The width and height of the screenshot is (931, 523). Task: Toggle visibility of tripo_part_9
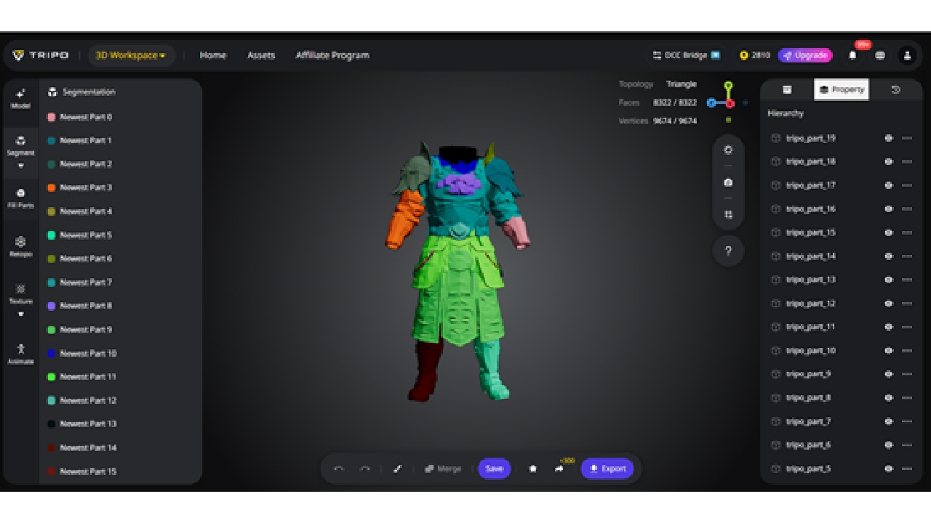(x=888, y=374)
